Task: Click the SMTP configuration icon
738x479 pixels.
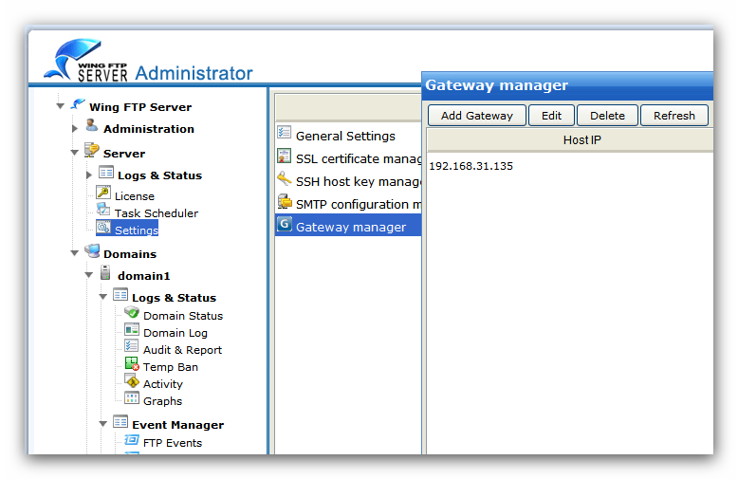Action: pos(285,201)
